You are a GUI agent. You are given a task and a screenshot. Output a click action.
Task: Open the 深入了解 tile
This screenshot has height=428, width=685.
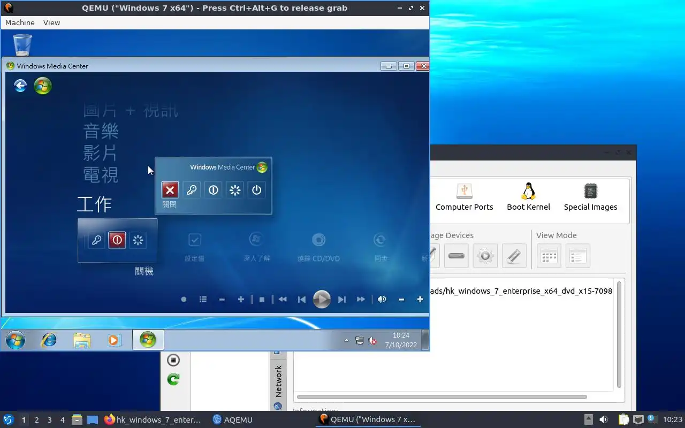[256, 246]
